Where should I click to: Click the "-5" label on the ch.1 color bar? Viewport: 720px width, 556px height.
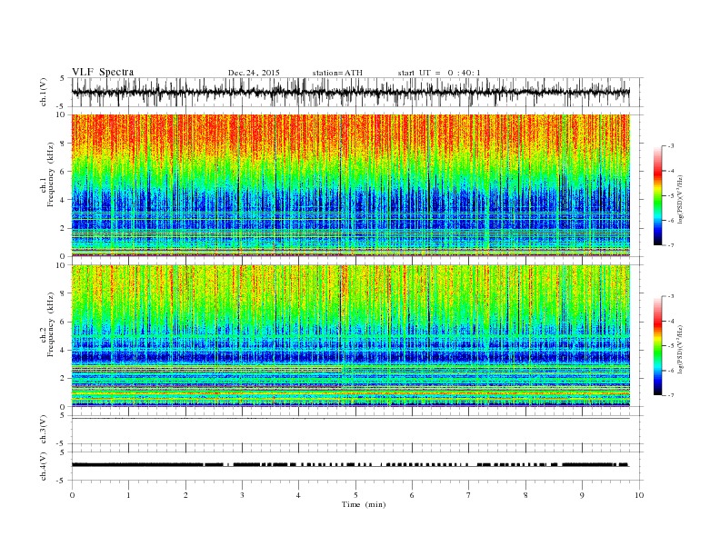(670, 196)
